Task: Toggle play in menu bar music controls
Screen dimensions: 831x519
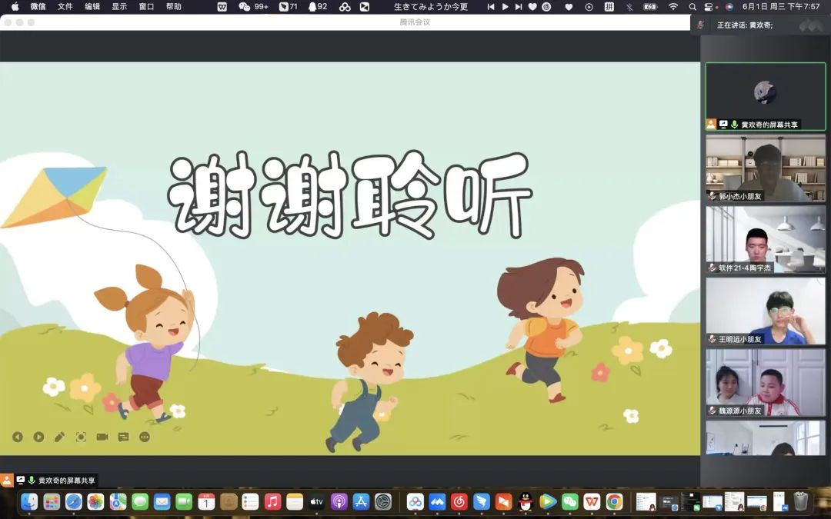Action: [x=505, y=7]
